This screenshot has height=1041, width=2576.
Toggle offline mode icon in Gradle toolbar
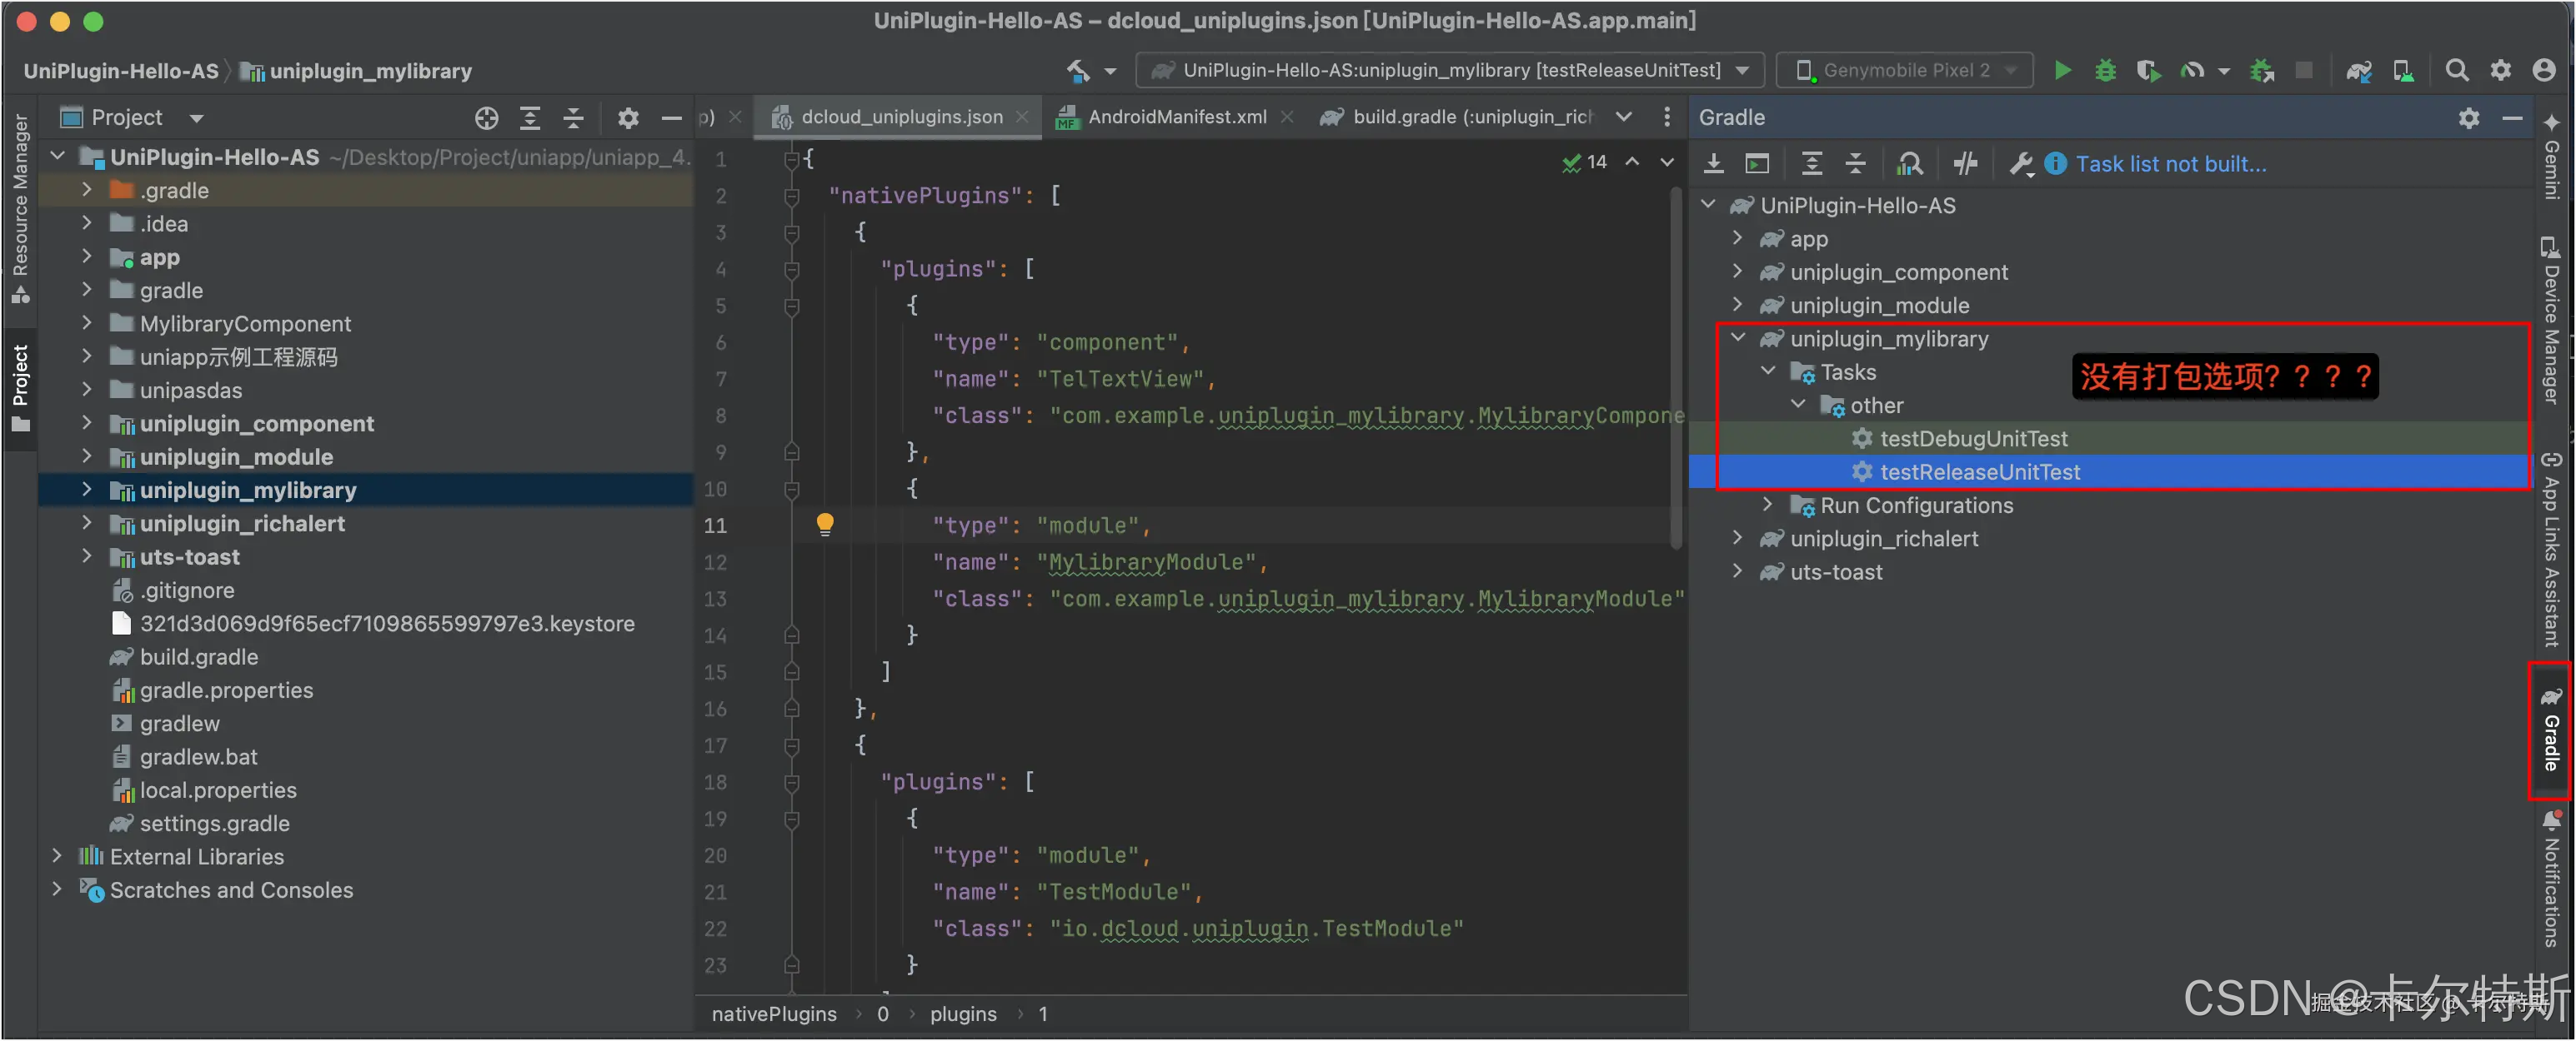(1966, 164)
